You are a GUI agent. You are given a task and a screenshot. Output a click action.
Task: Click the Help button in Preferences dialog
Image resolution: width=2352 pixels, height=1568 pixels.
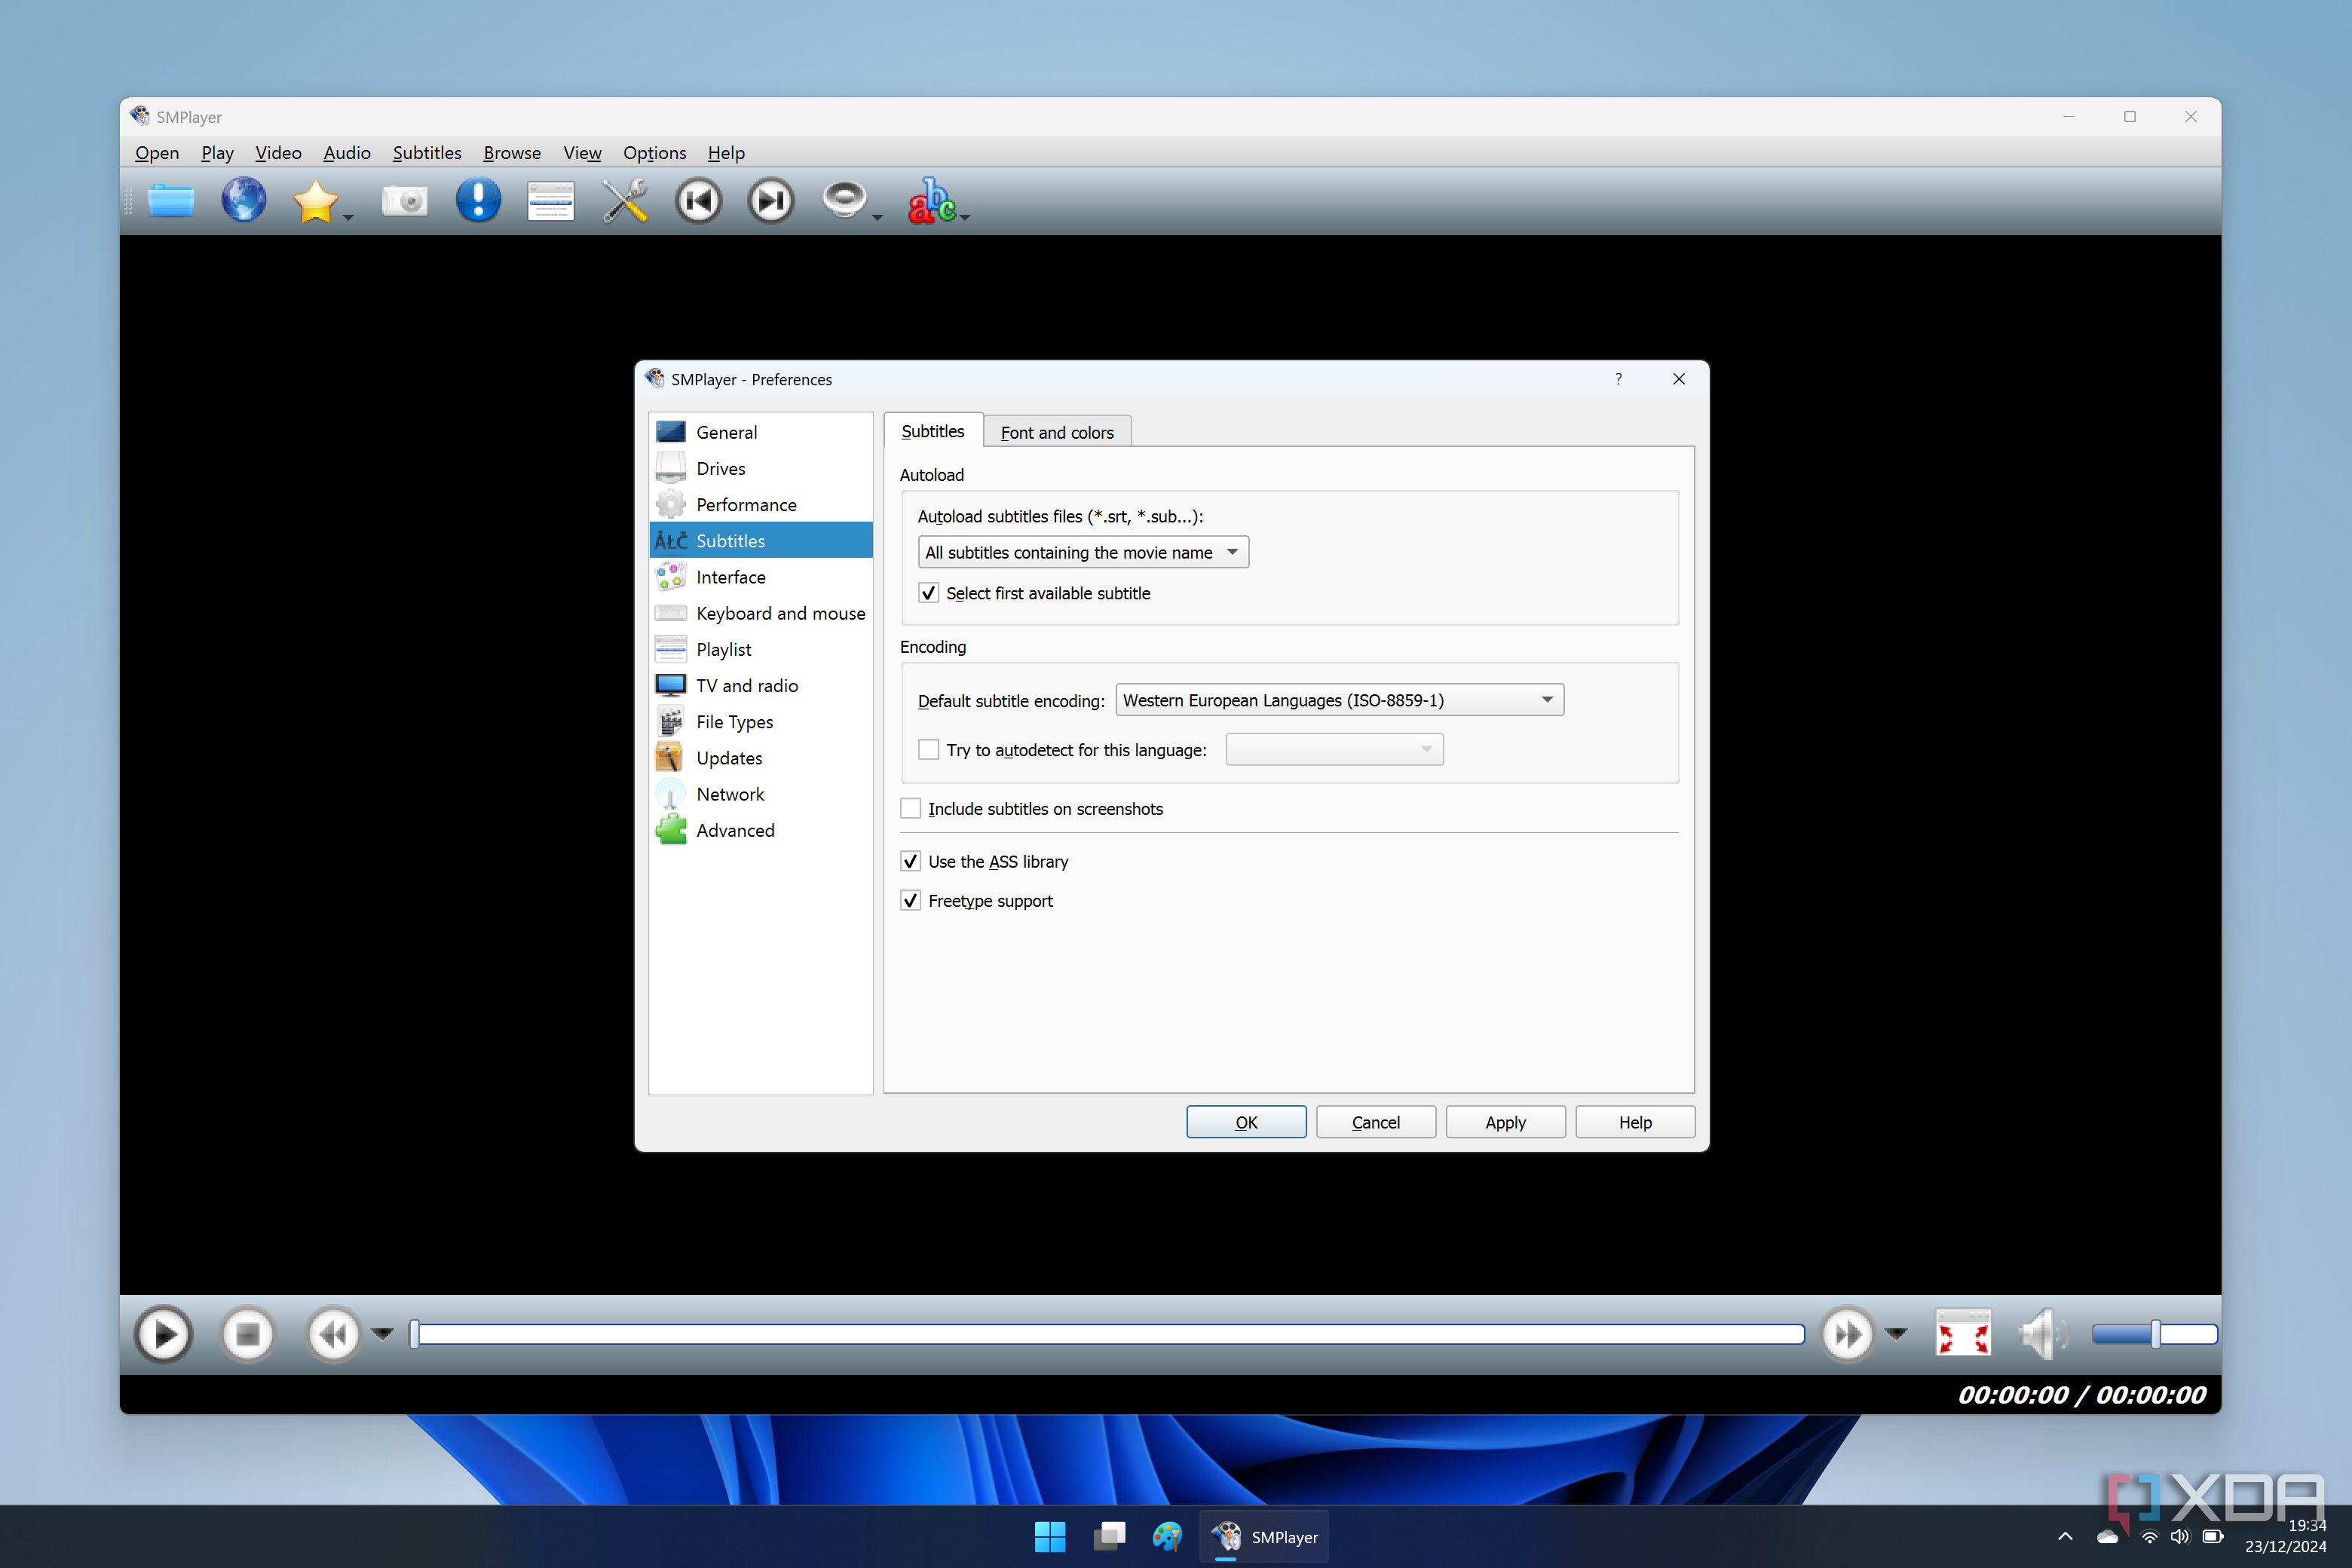[x=1635, y=1122]
